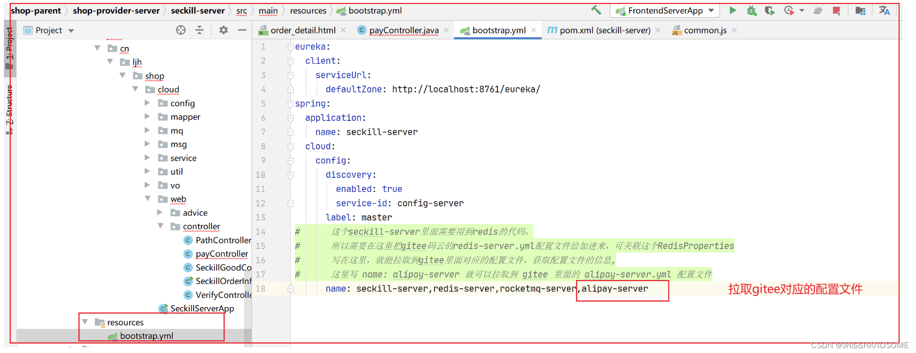The height and width of the screenshot is (353, 916).
Task: Click the profiler run icon
Action: click(x=789, y=10)
